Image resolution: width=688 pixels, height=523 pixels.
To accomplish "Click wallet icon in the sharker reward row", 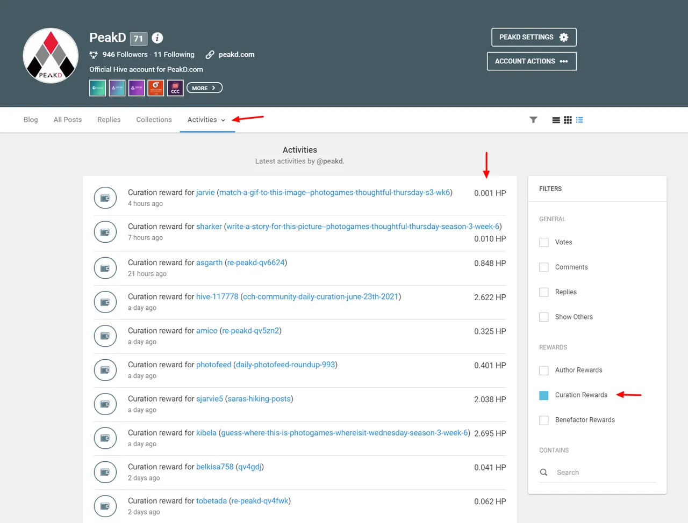I will 105,232.
